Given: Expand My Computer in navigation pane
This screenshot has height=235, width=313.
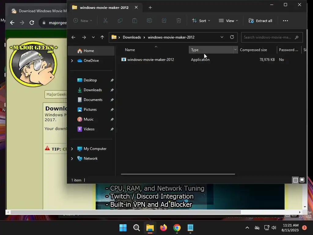Looking at the screenshot, I should click(x=72, y=149).
